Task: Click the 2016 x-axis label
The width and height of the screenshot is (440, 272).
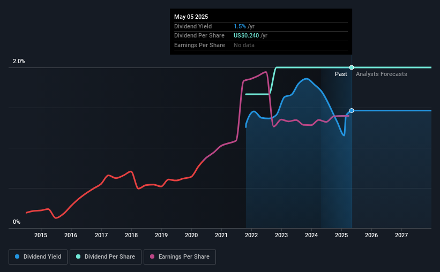Action: [71, 235]
